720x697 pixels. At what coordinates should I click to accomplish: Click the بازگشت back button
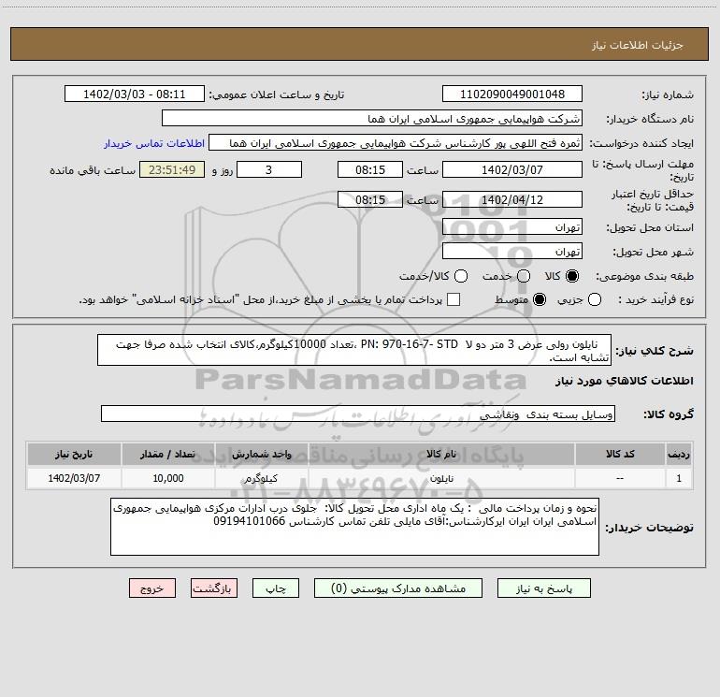tap(214, 588)
